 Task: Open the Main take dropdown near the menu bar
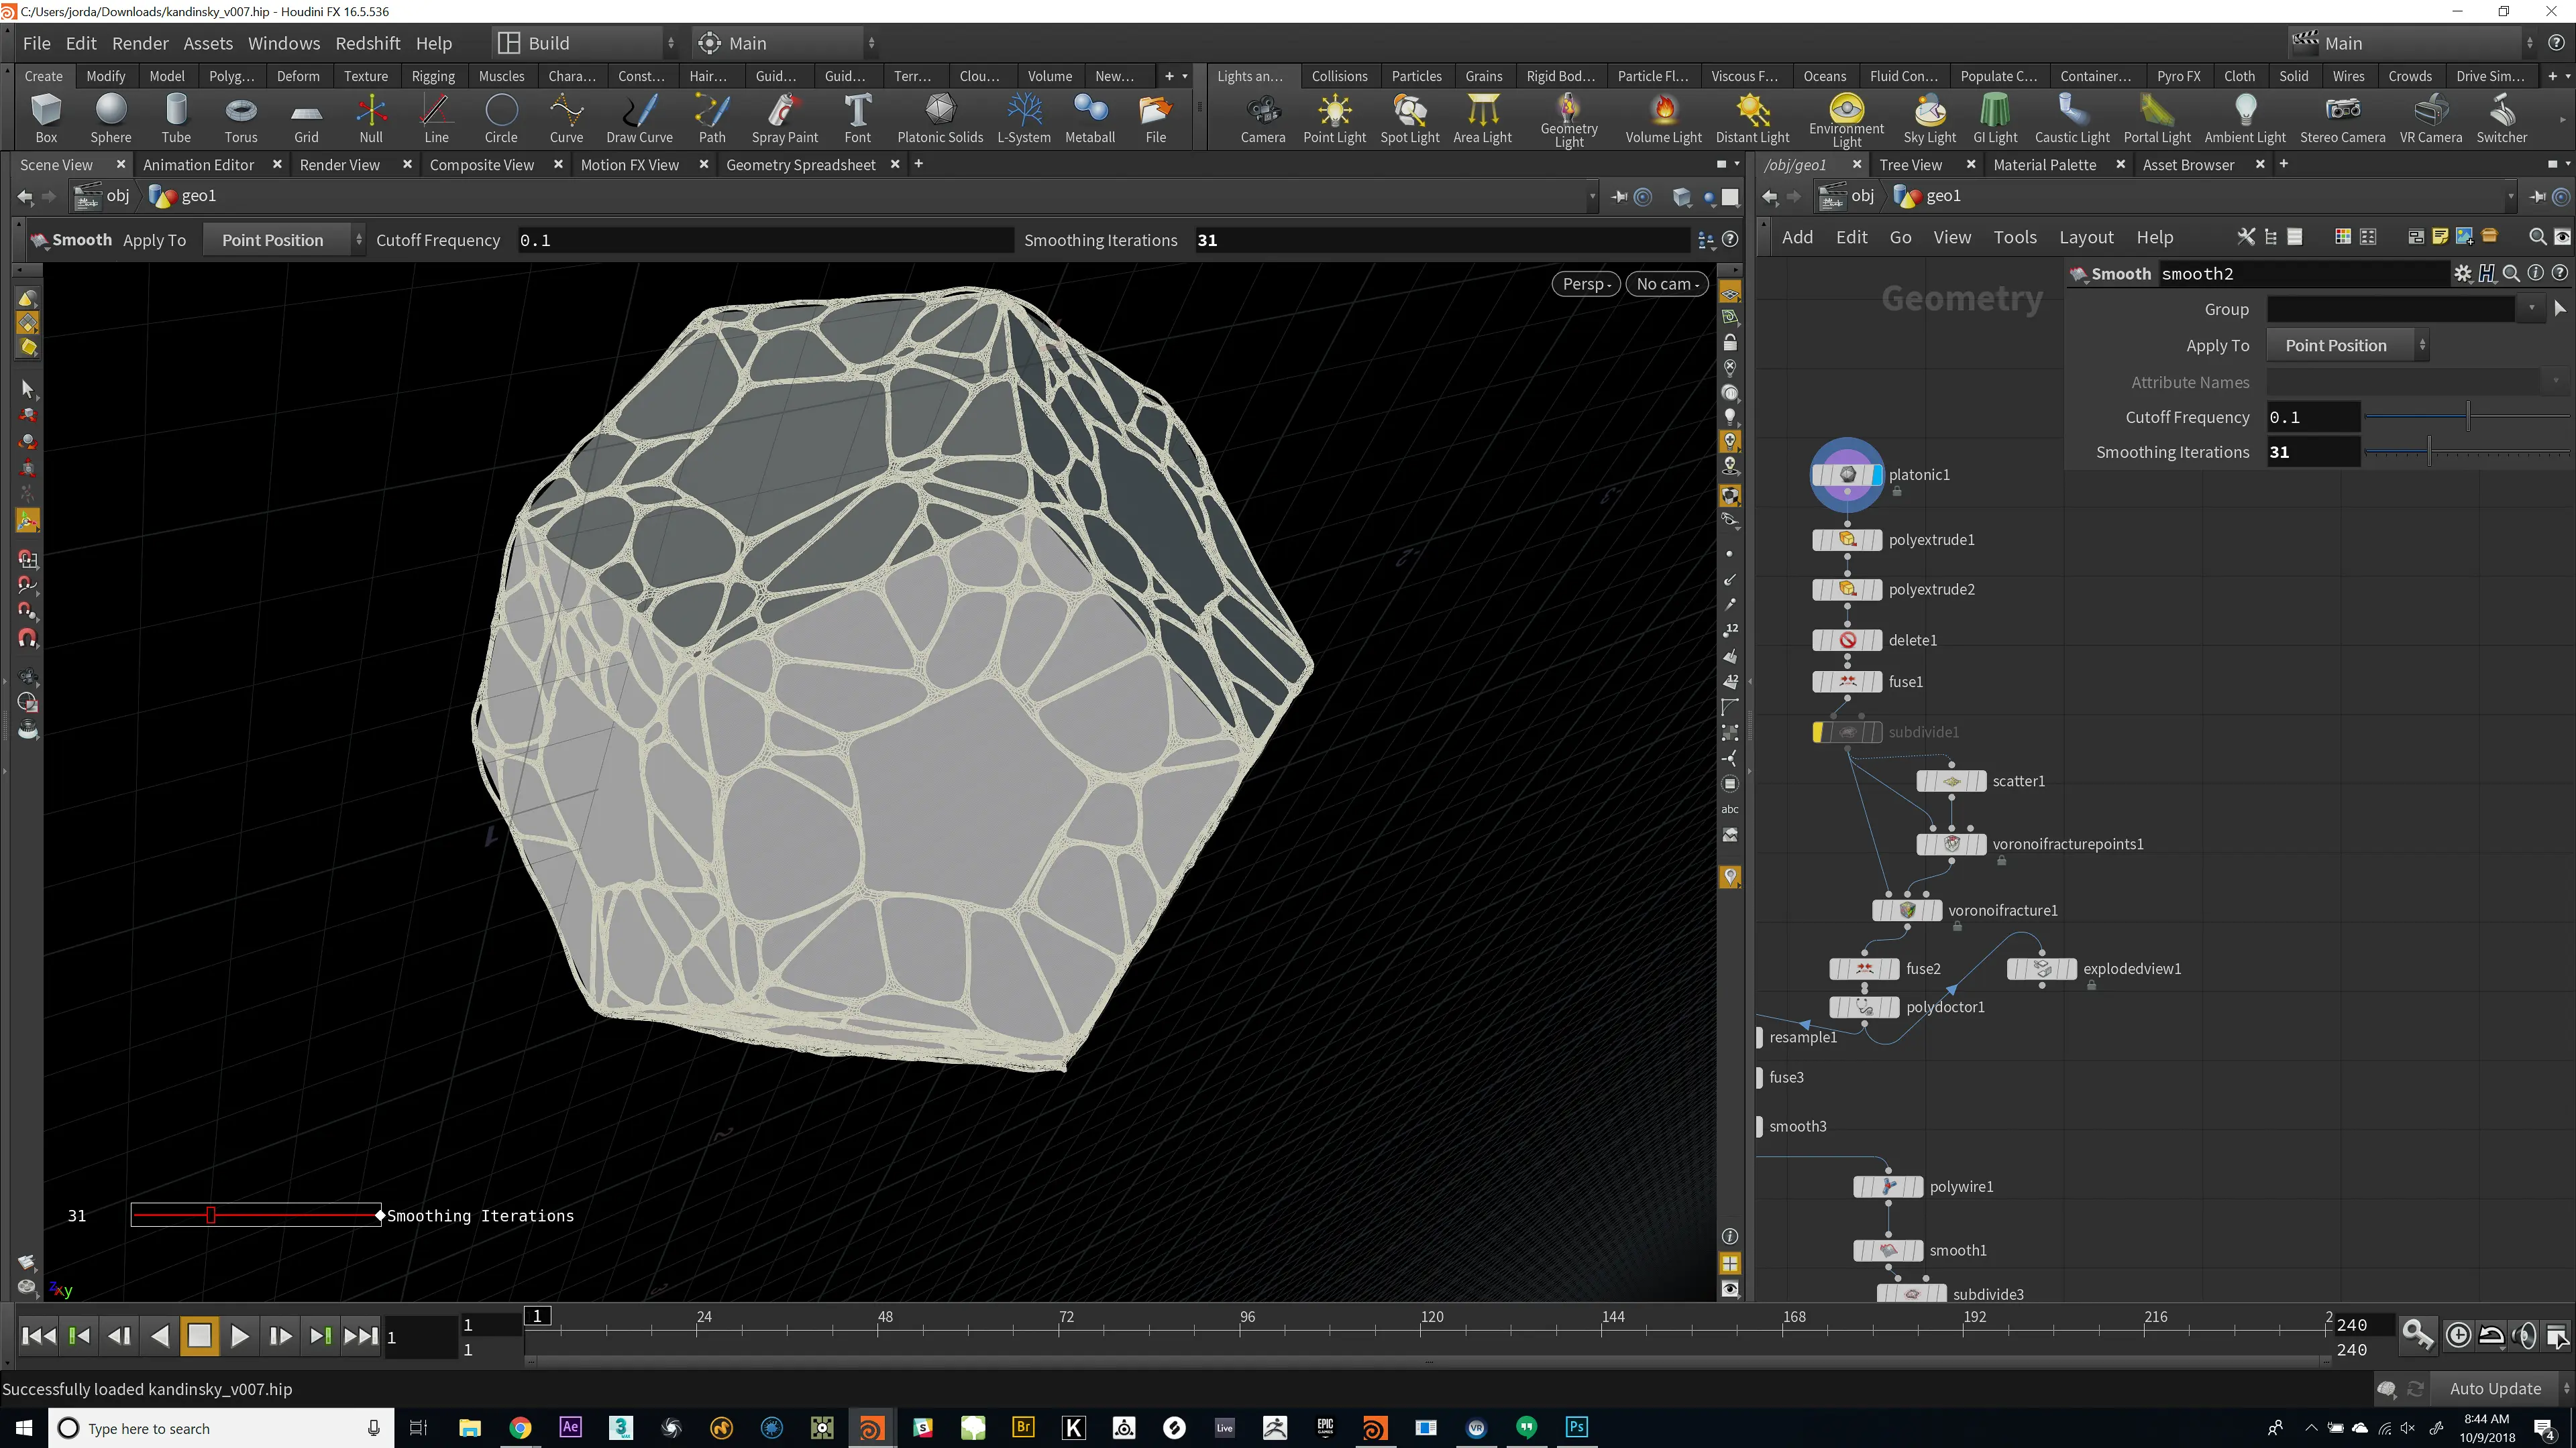pos(787,43)
